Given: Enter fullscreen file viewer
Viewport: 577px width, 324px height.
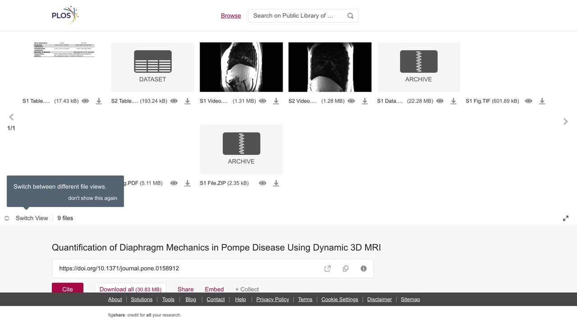Looking at the screenshot, I should coord(566,218).
